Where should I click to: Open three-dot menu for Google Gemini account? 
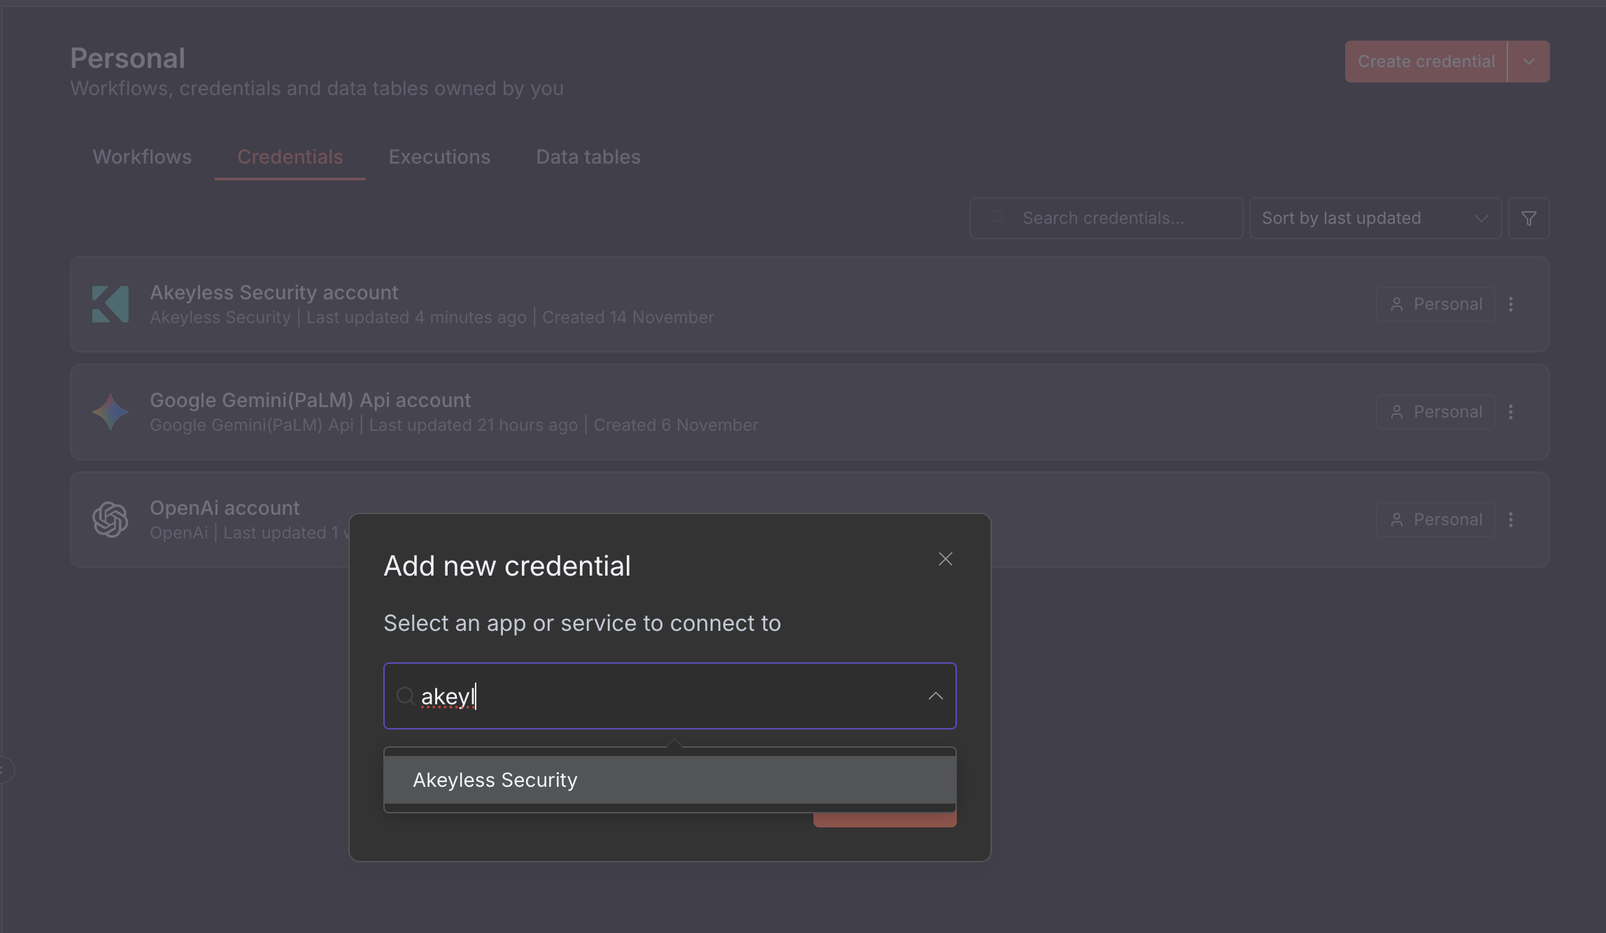tap(1511, 412)
